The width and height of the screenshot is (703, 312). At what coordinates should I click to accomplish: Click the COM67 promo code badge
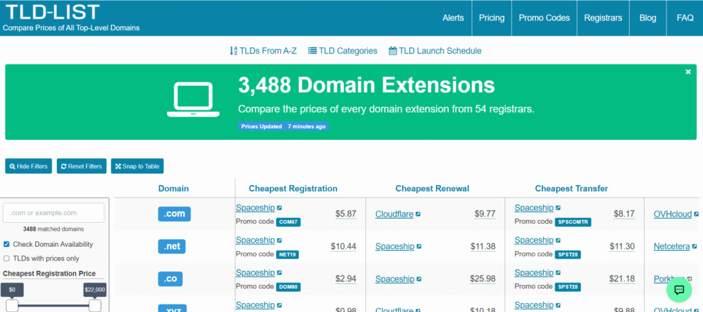coord(288,222)
